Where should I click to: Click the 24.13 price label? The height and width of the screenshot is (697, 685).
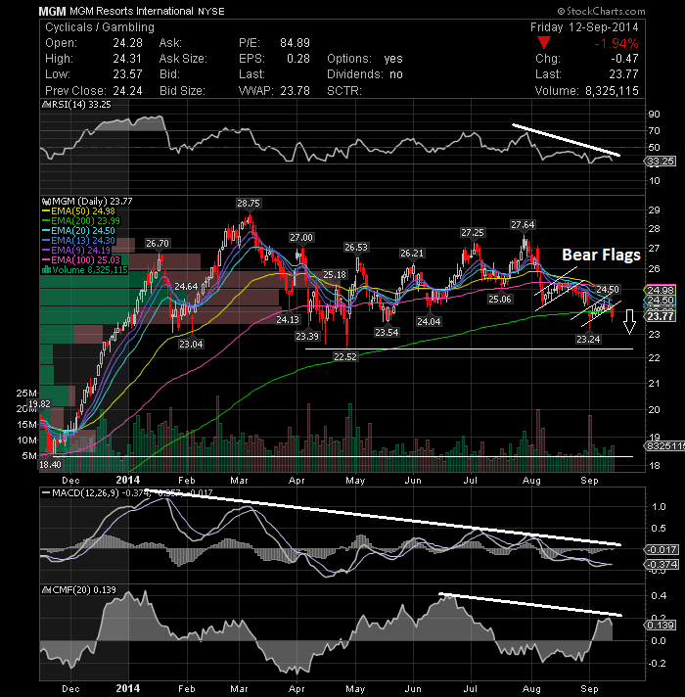click(x=288, y=319)
